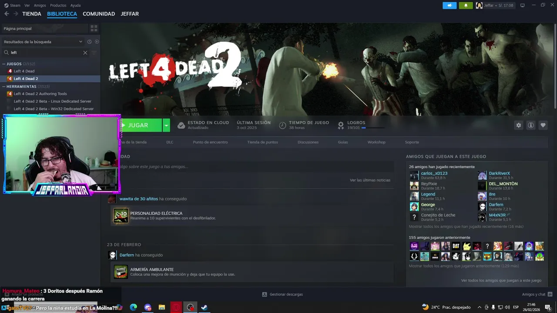This screenshot has height=313, width=557.
Task: Open OBS Studio from the taskbar
Action: 190,307
